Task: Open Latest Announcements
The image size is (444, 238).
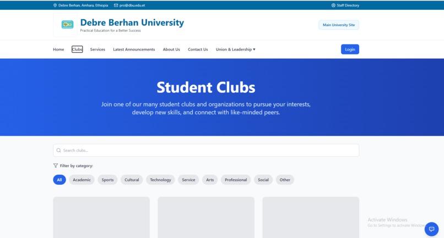Action: [x=134, y=49]
